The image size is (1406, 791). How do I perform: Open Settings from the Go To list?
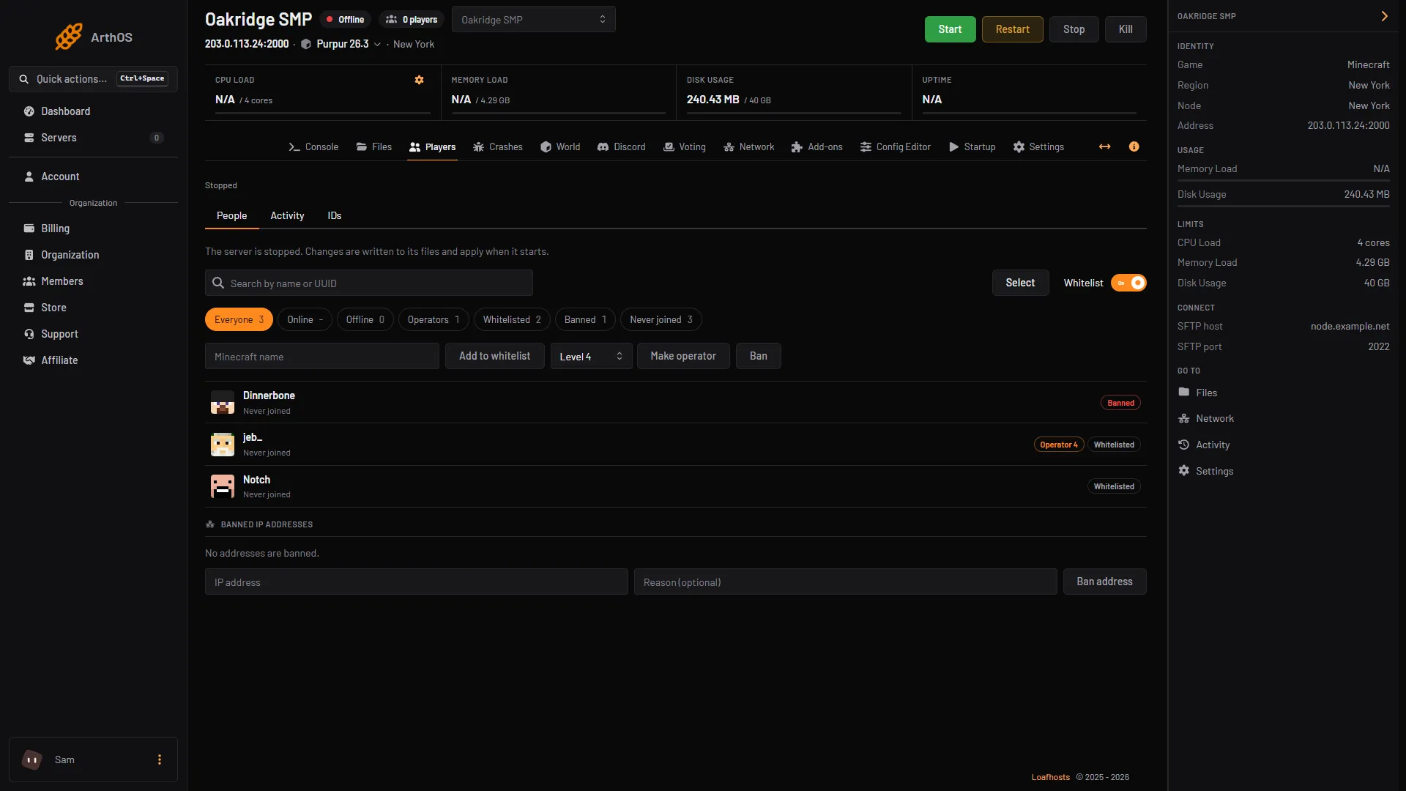(1205, 471)
